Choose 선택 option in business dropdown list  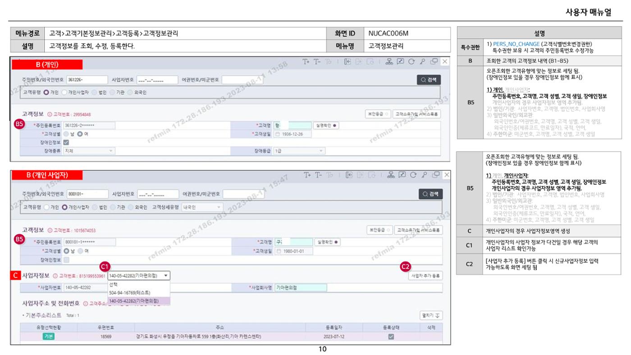139,285
